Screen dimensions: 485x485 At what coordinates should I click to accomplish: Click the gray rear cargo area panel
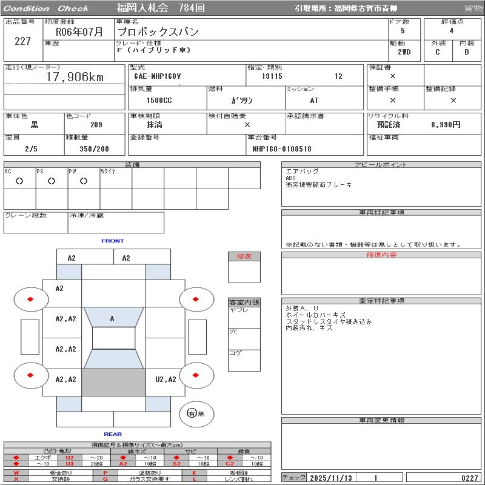(x=113, y=383)
